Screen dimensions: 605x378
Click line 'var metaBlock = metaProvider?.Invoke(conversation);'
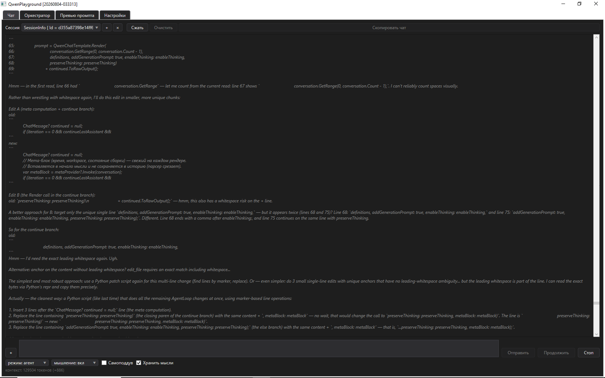(72, 172)
